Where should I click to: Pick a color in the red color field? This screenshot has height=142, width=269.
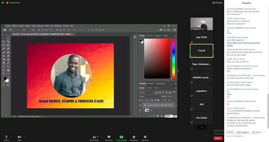point(157,59)
